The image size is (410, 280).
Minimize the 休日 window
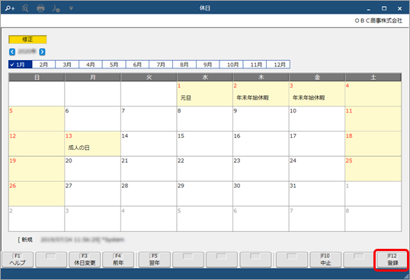coord(369,8)
